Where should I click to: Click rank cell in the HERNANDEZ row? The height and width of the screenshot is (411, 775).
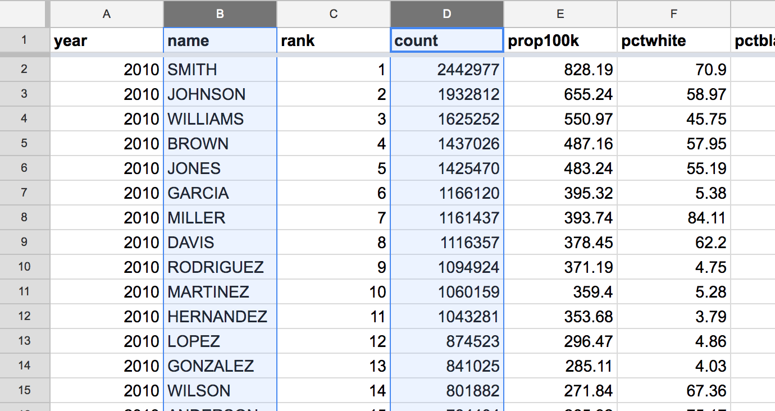click(x=334, y=317)
